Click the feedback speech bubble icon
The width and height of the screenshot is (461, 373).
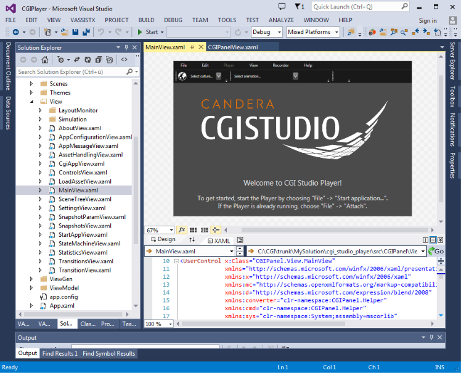[x=282, y=6]
